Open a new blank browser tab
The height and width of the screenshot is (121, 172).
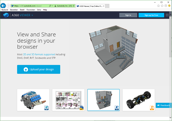point(107,6)
